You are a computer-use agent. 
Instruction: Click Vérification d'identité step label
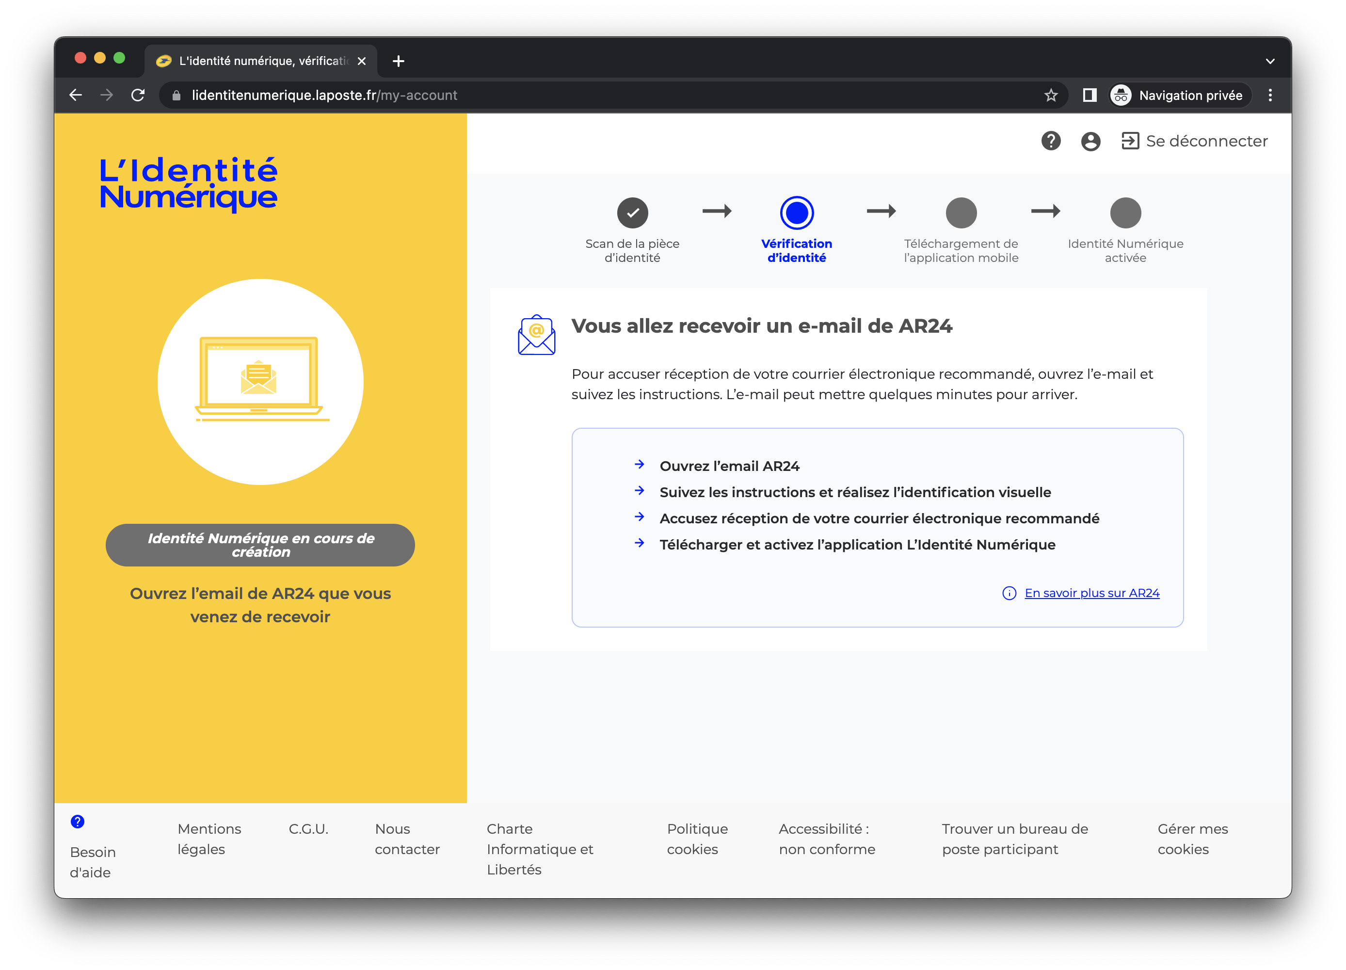[x=797, y=251]
